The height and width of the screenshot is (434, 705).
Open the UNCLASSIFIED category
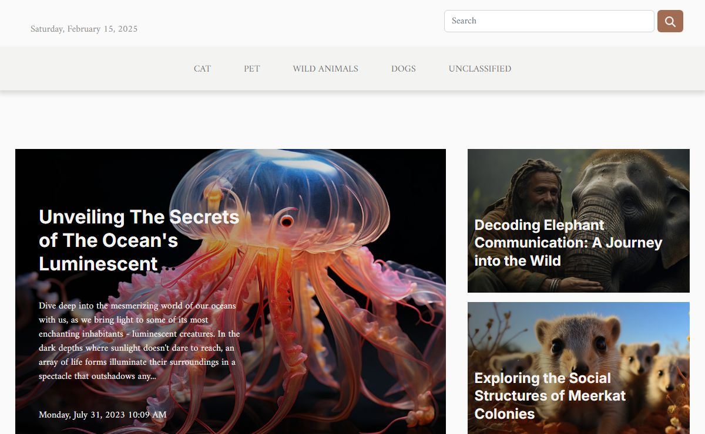click(x=480, y=69)
